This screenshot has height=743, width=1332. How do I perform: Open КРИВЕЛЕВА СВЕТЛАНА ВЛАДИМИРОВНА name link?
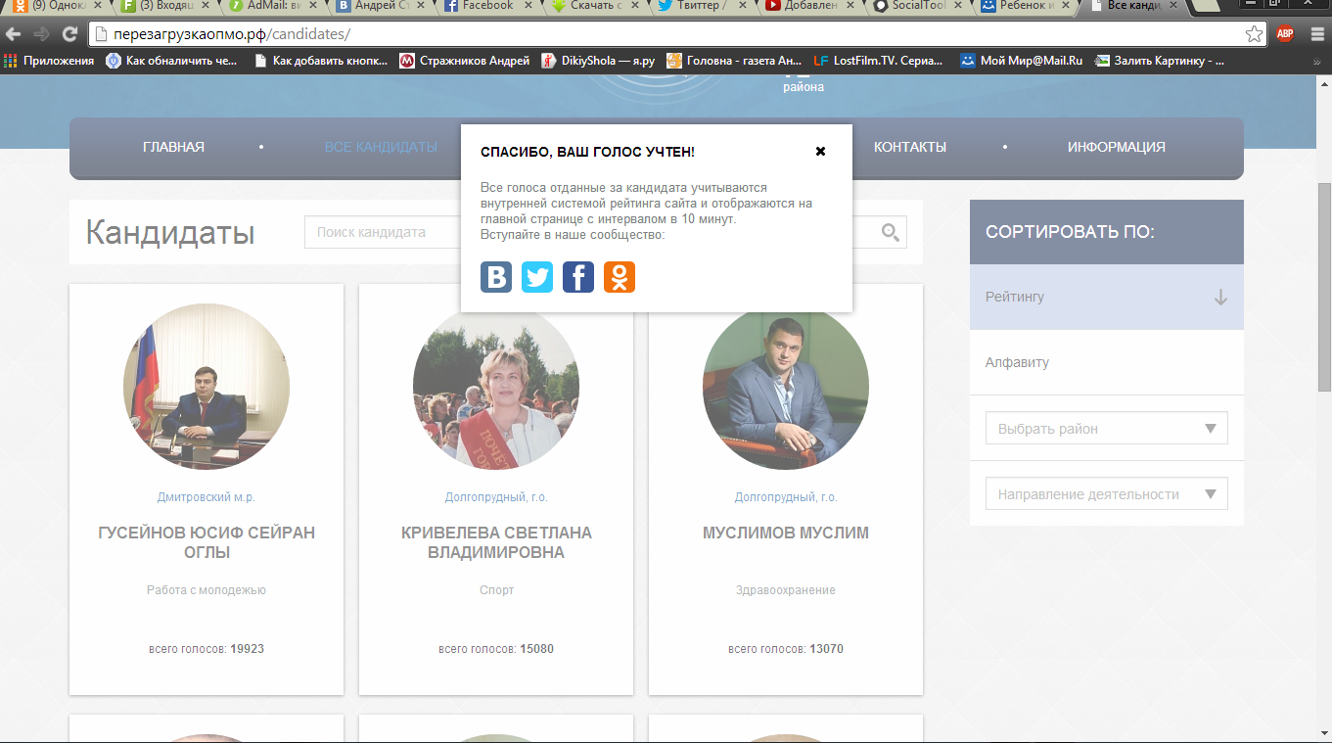pyautogui.click(x=496, y=542)
